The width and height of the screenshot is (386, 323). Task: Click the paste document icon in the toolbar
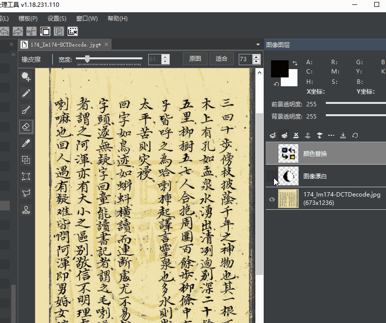(x=59, y=31)
